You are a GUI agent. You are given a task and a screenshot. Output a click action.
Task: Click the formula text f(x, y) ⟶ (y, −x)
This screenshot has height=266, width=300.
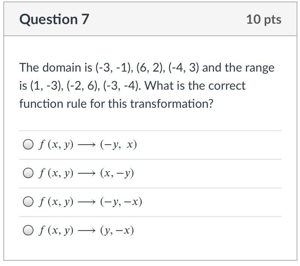[86, 231]
